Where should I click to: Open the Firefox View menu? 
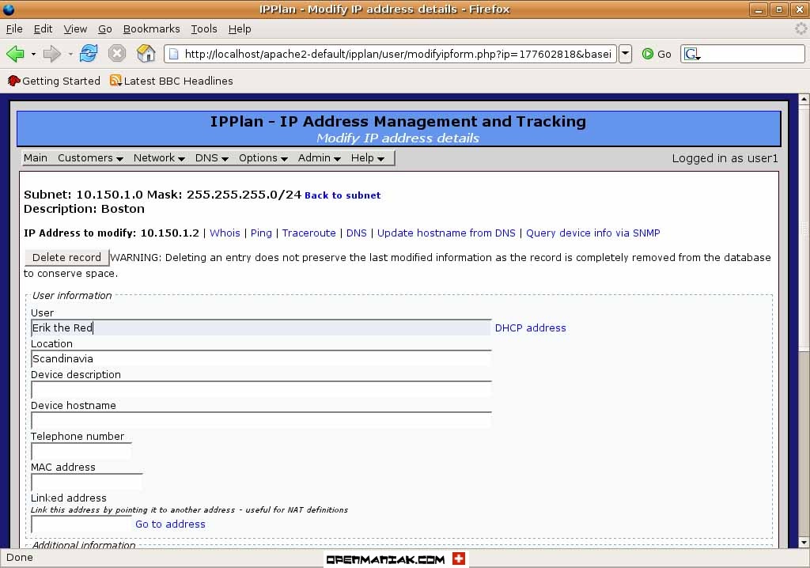tap(75, 29)
